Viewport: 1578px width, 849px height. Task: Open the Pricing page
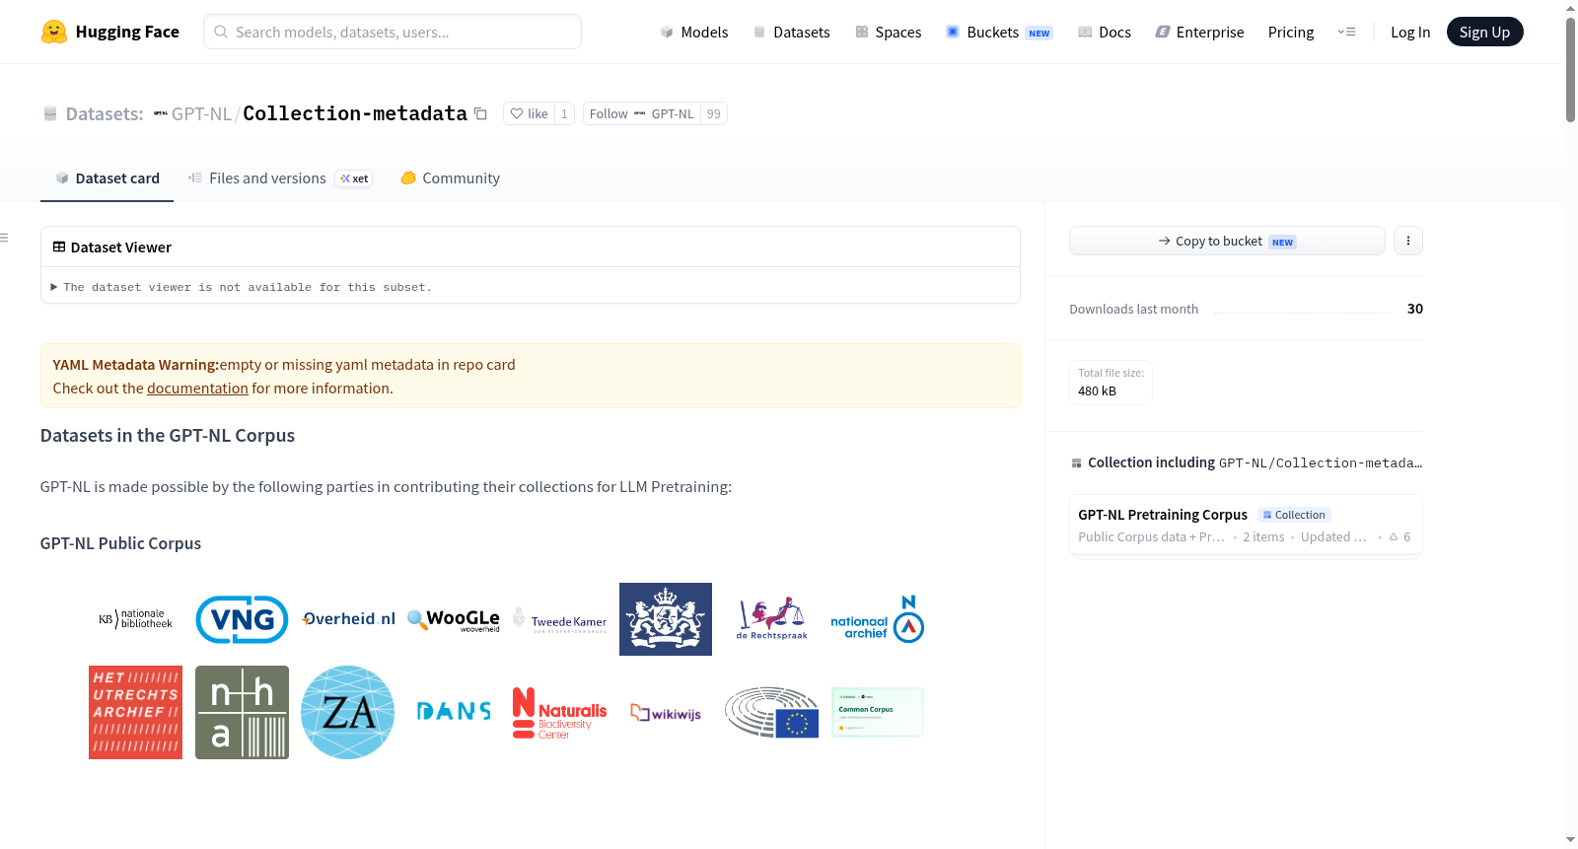coord(1291,32)
